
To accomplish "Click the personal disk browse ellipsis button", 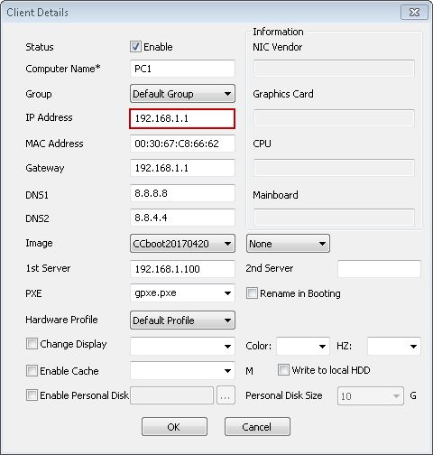I will pyautogui.click(x=226, y=395).
